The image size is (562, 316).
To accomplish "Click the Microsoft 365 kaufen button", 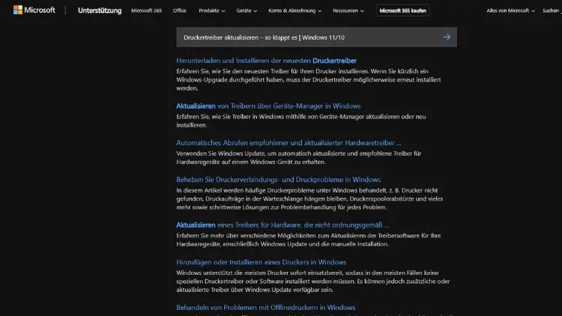I will pos(403,10).
